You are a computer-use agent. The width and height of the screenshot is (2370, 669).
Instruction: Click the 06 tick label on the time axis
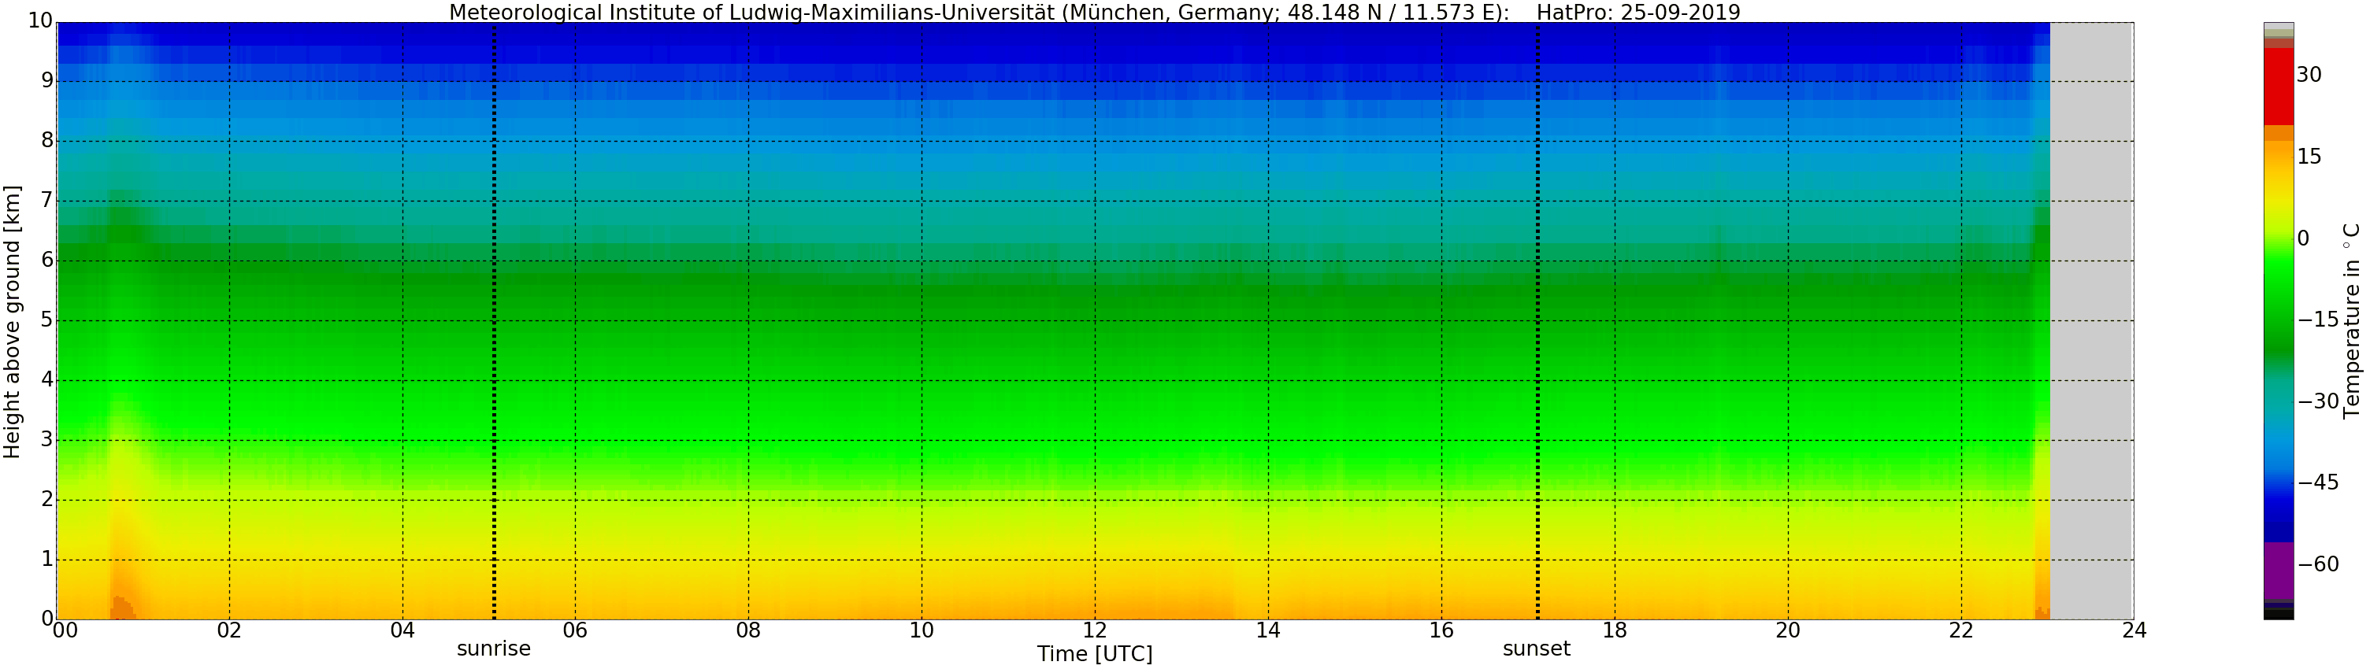click(575, 630)
